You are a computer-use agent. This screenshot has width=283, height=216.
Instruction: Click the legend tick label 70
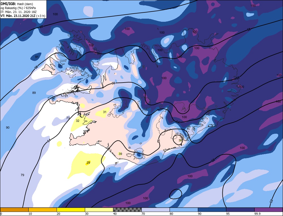point(143,214)
